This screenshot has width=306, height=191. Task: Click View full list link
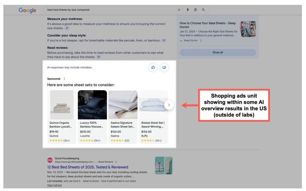click(x=54, y=185)
